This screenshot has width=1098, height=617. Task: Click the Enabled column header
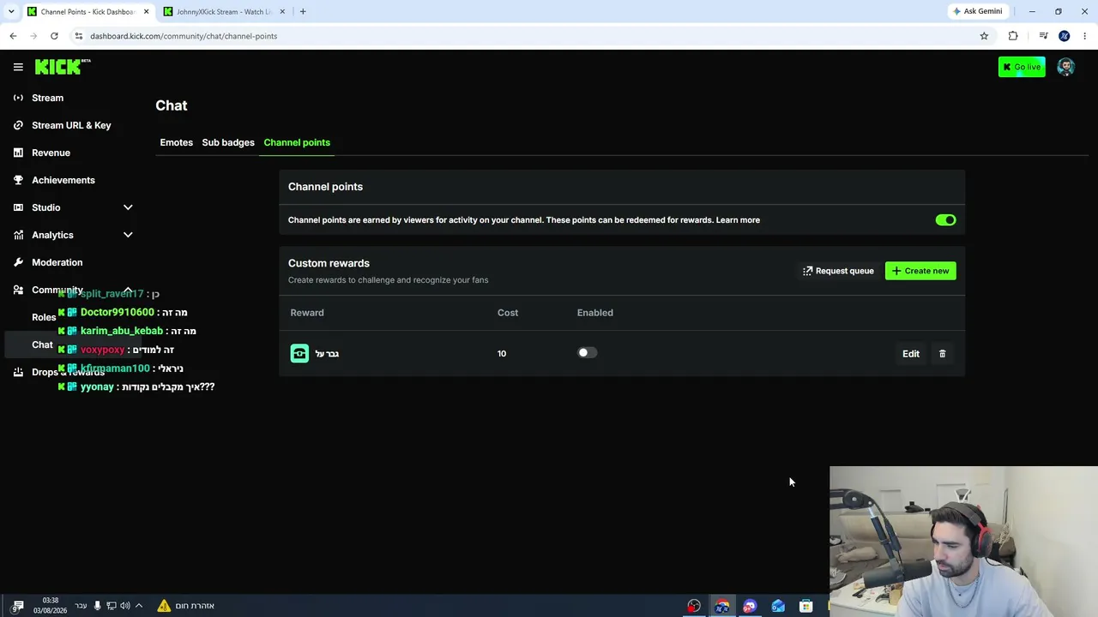click(x=595, y=313)
